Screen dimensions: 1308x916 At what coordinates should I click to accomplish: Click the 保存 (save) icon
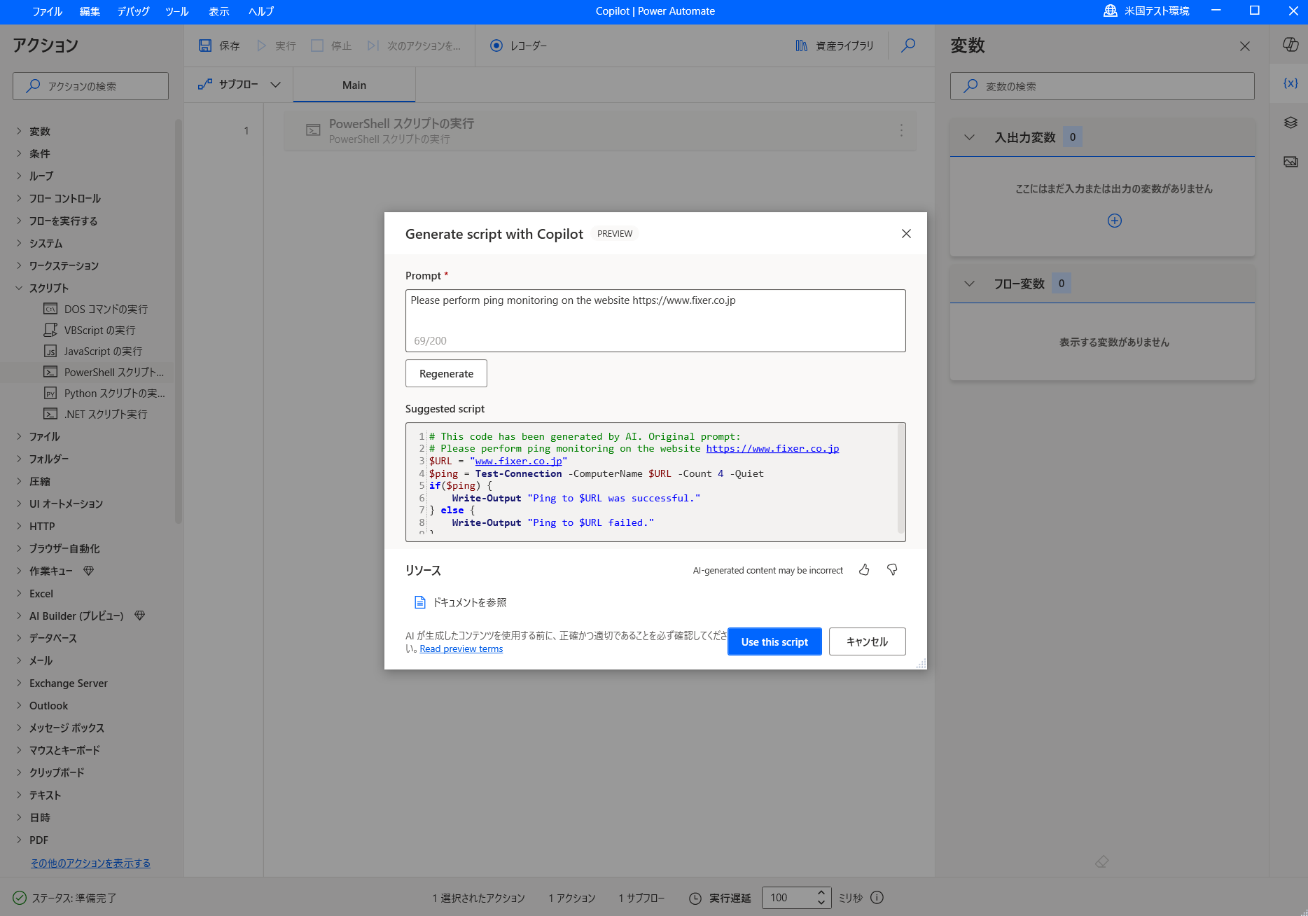[x=205, y=45]
